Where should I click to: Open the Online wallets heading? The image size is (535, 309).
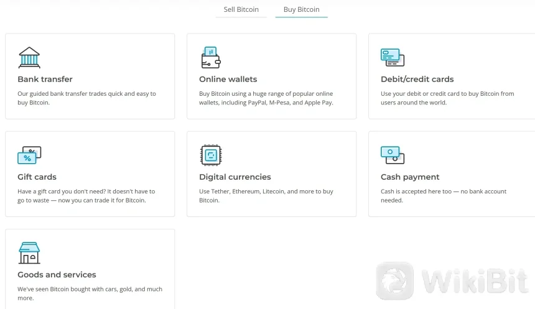click(x=228, y=79)
